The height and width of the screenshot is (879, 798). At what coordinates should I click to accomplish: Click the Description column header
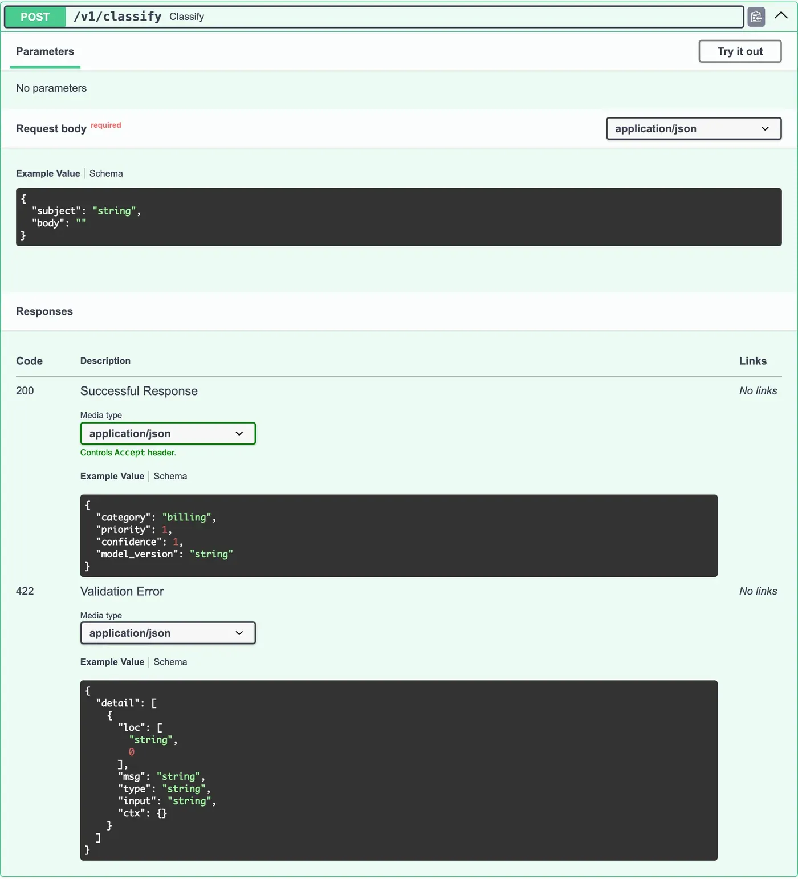105,361
